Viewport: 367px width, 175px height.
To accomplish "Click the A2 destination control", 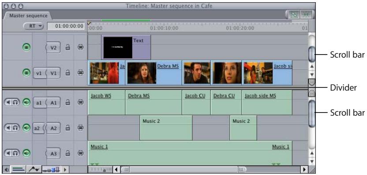I will [x=53, y=128].
